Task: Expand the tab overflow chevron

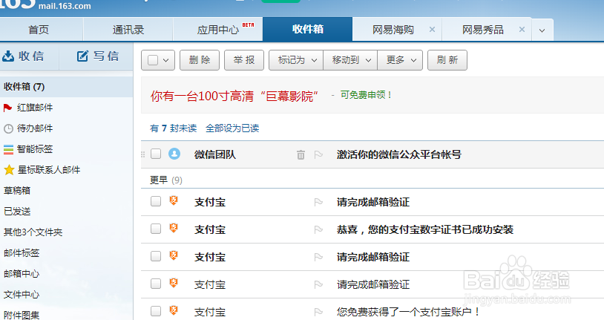Action: (x=542, y=30)
